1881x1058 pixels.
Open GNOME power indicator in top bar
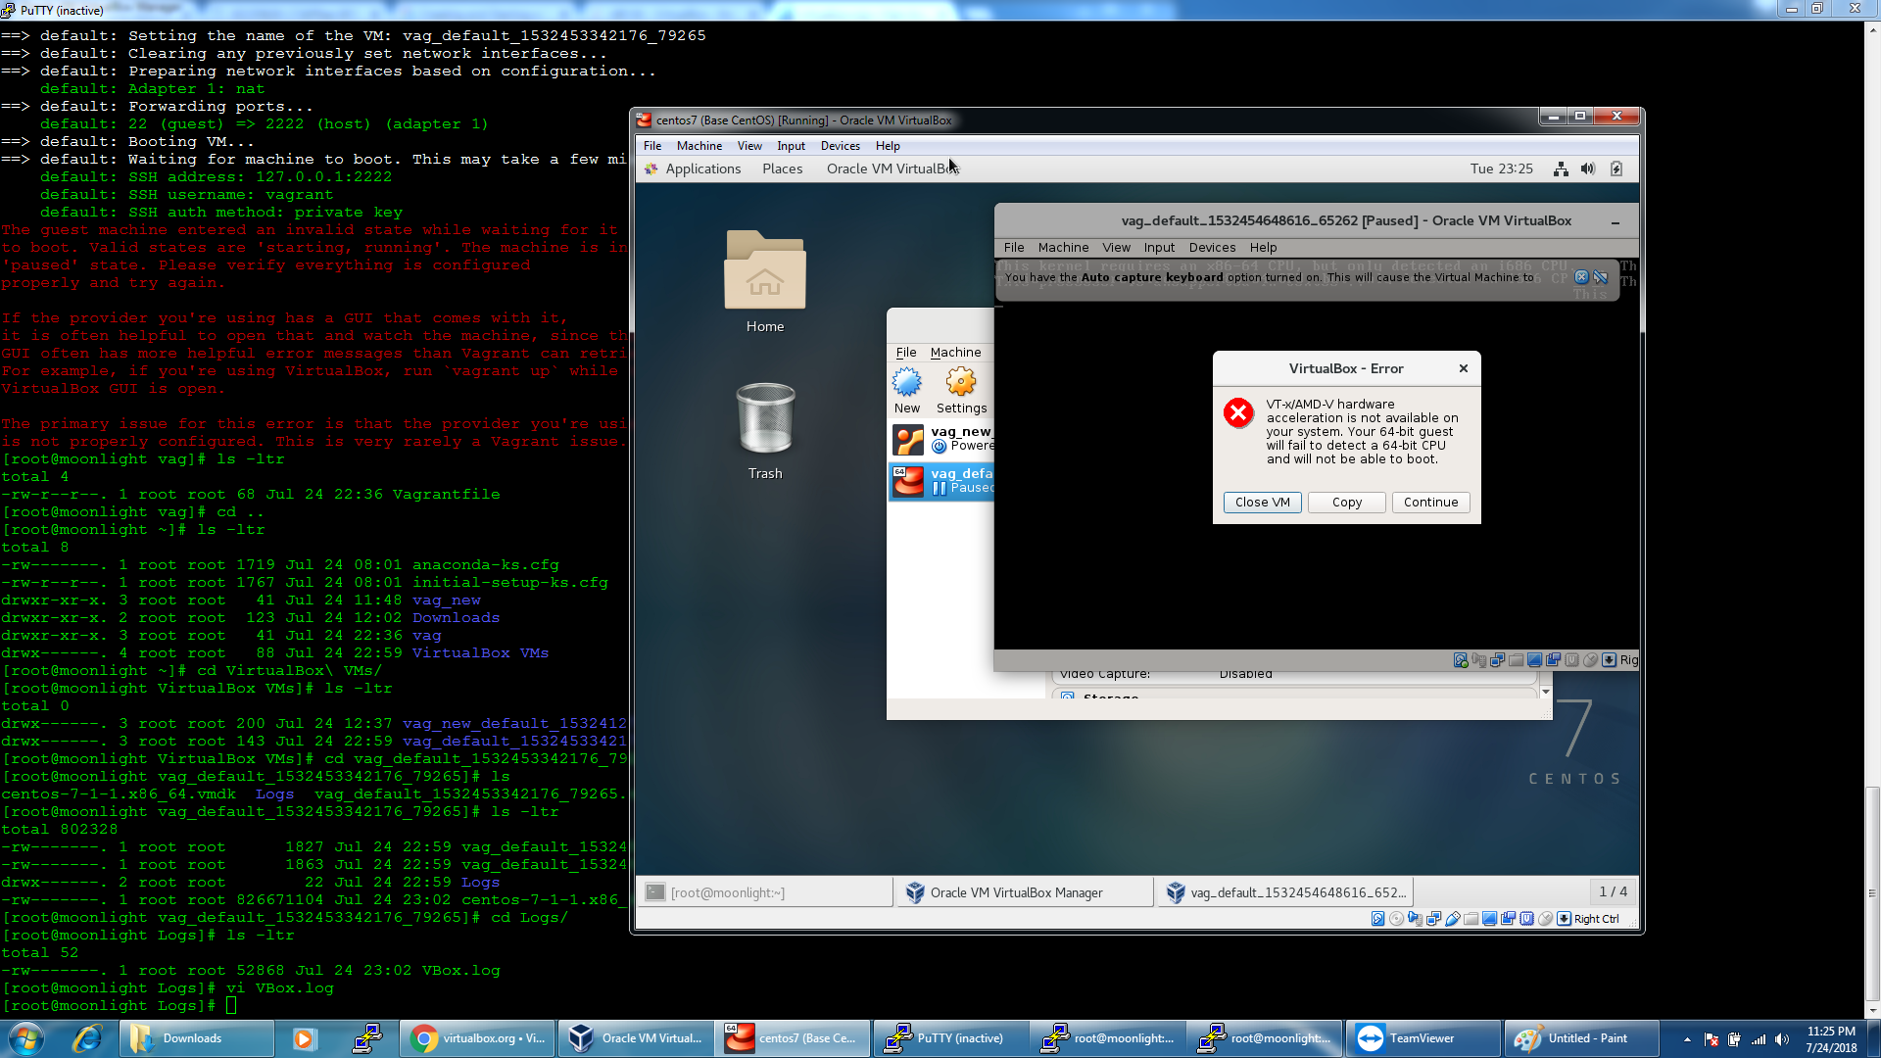[x=1616, y=168]
